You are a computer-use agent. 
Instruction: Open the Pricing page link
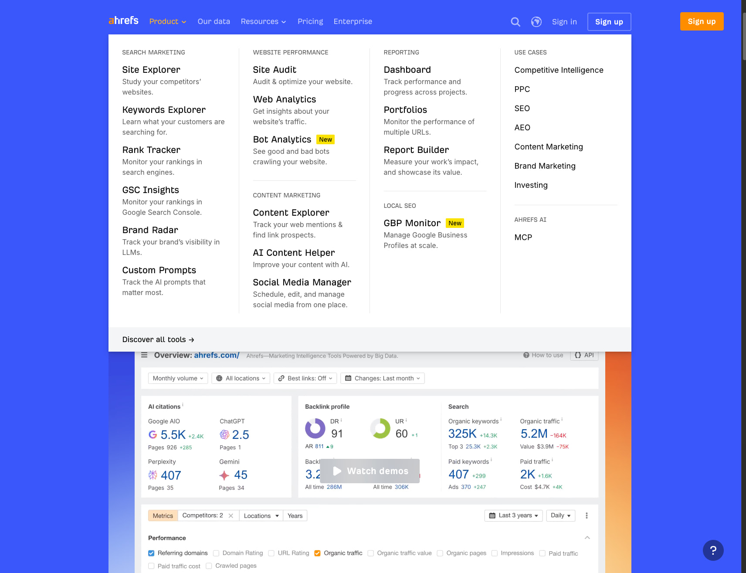310,21
